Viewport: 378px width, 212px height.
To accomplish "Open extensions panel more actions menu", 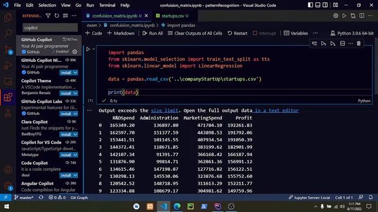I will pos(74,16).
